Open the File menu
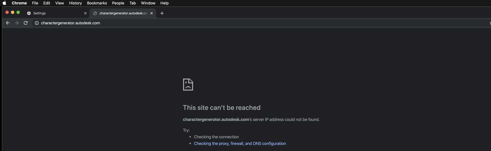Viewport: 491px width, 151px height. coord(35,3)
